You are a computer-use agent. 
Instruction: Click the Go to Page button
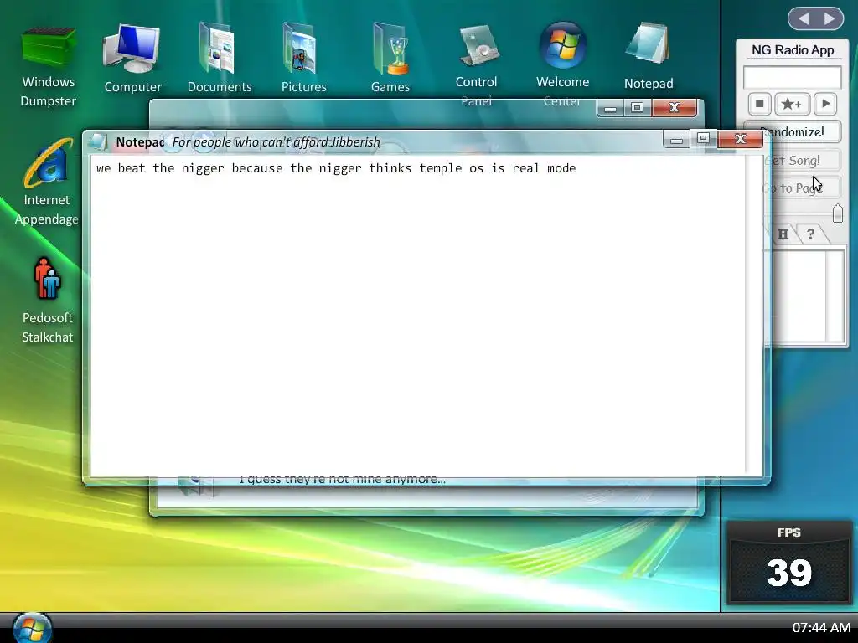[x=802, y=188]
